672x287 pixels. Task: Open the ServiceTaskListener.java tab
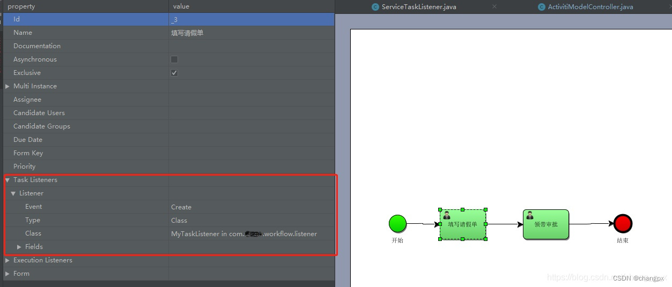tap(419, 7)
